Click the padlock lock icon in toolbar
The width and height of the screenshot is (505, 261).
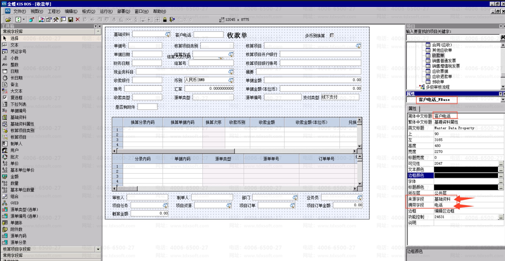tap(165, 20)
